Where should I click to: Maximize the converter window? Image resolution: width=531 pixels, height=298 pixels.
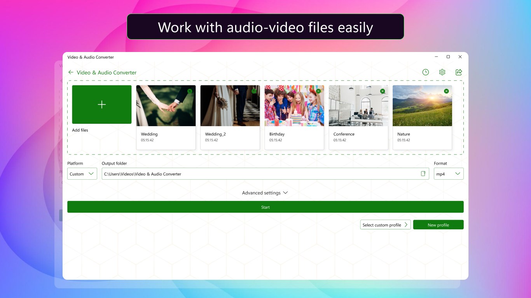pyautogui.click(x=448, y=57)
